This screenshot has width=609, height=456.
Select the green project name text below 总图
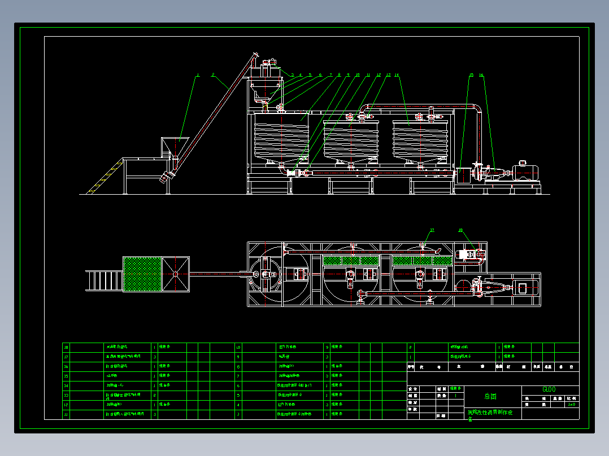(490, 415)
